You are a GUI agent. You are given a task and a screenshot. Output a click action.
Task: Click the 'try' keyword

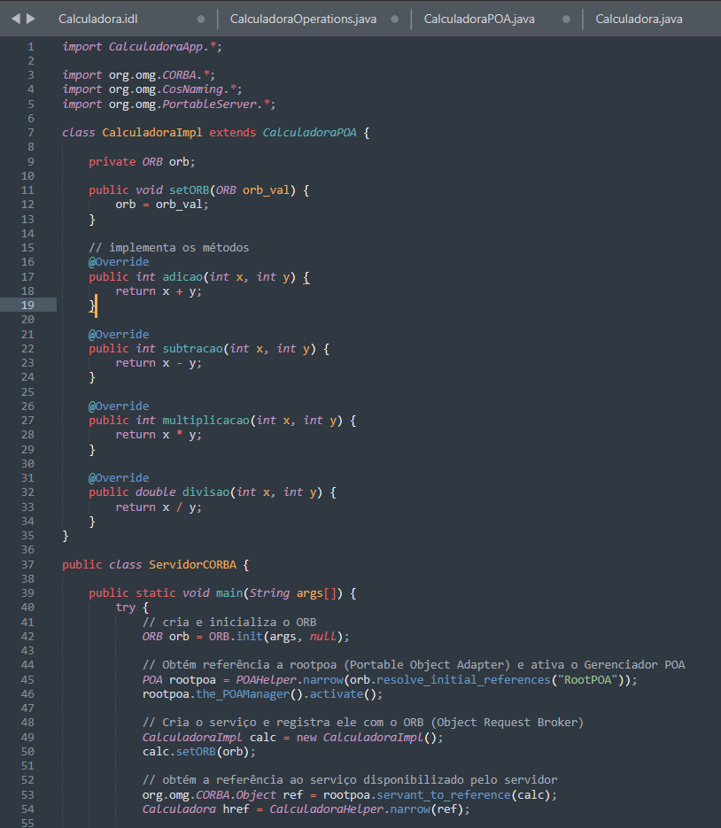pos(126,607)
